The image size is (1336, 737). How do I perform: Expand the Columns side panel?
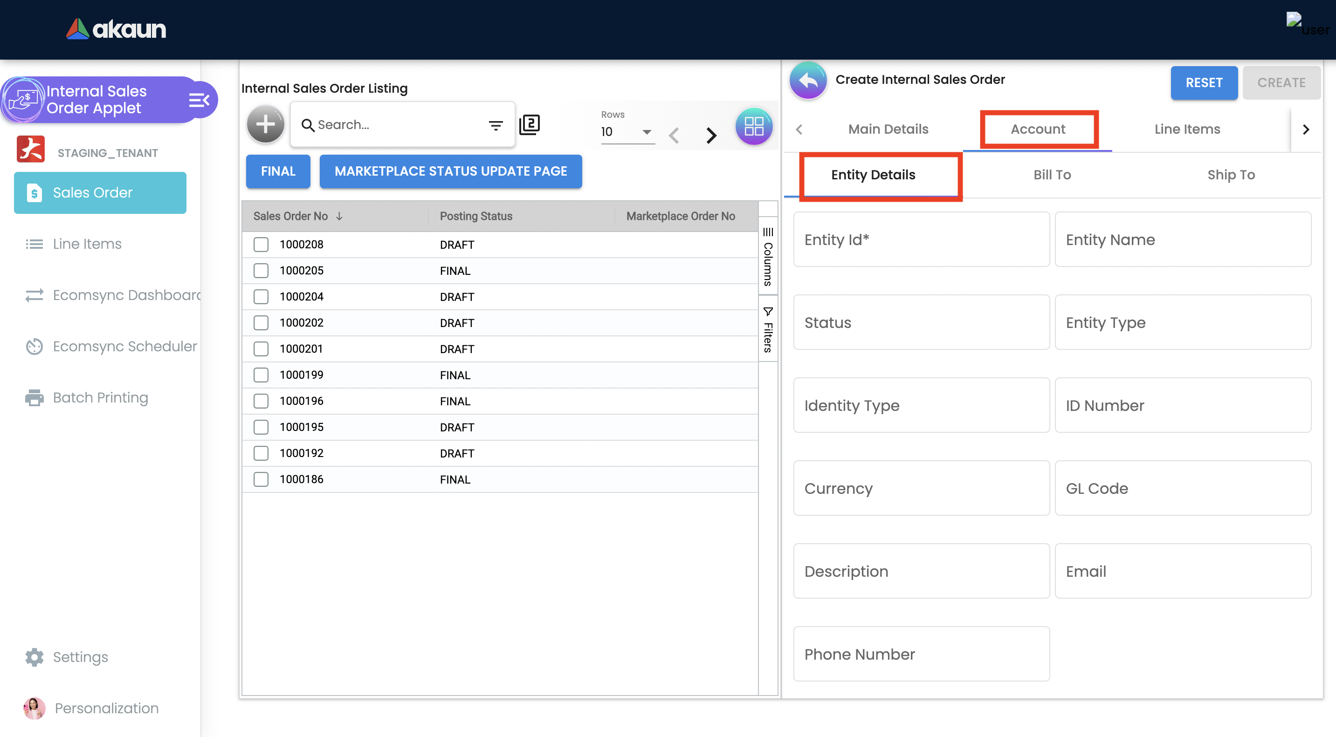tap(768, 257)
